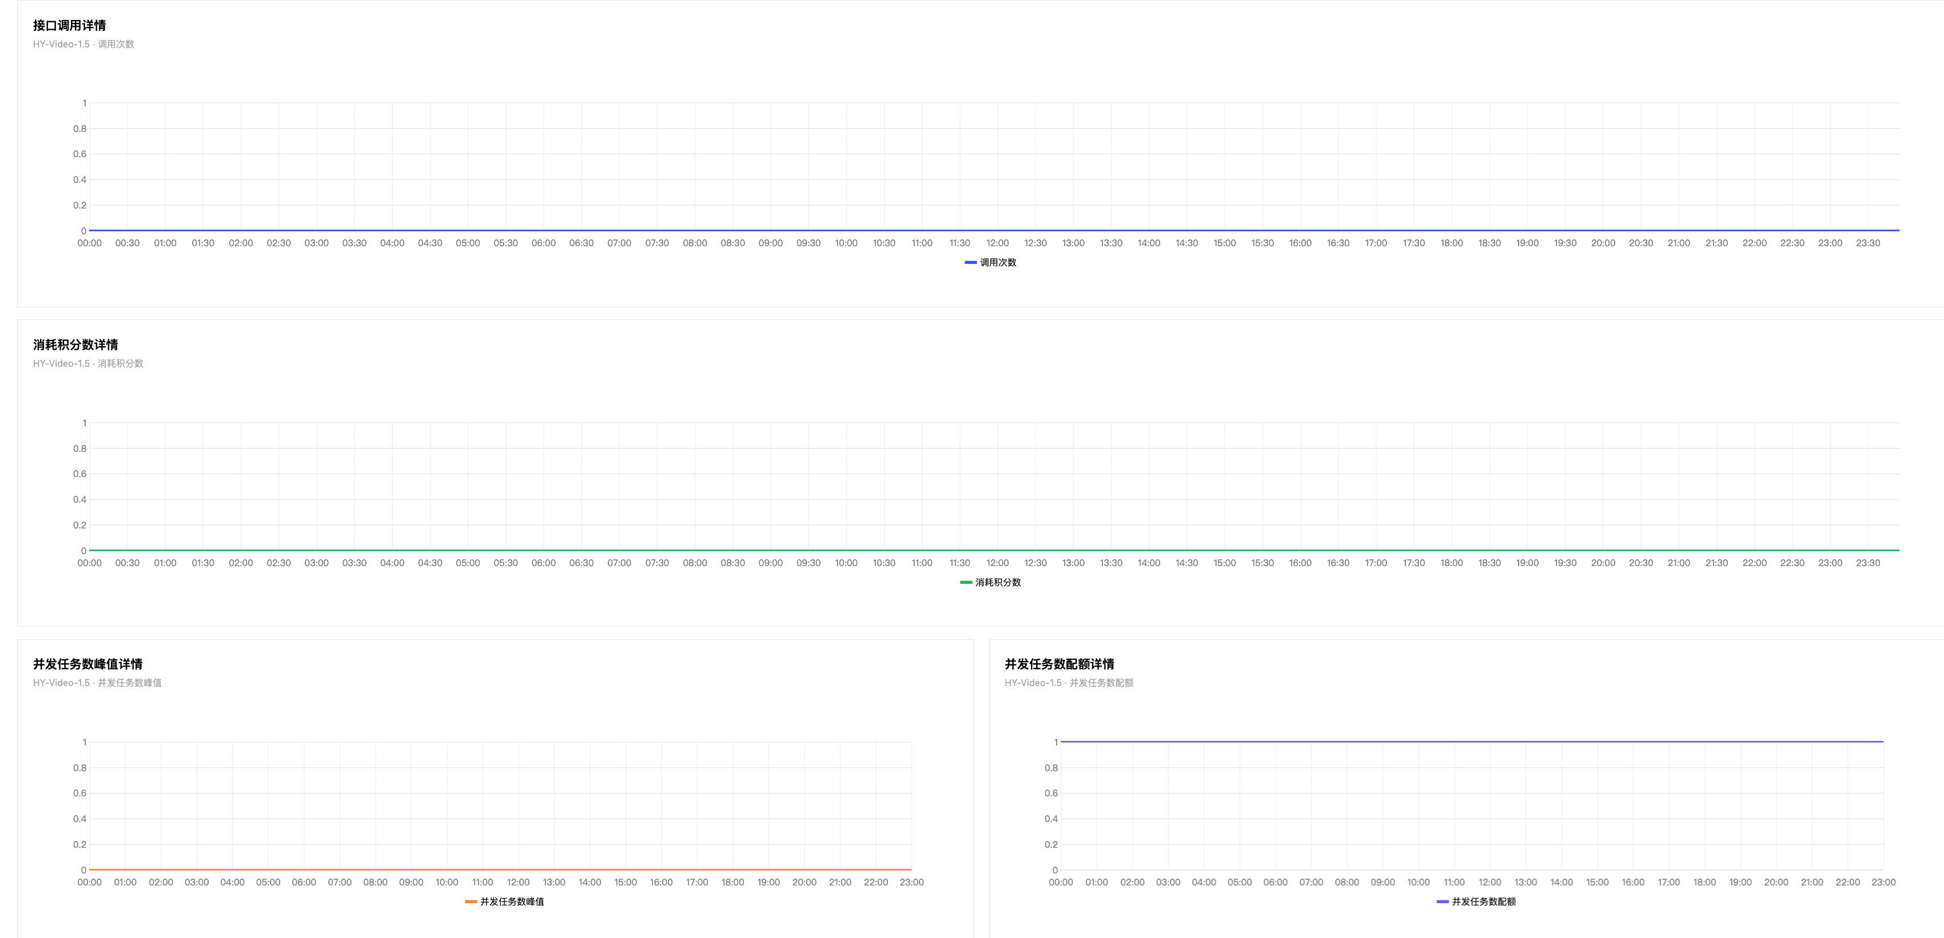Image resolution: width=1944 pixels, height=938 pixels.
Task: Click 23:30 tick on 消耗积分数详情 chart axis
Action: 1868,563
